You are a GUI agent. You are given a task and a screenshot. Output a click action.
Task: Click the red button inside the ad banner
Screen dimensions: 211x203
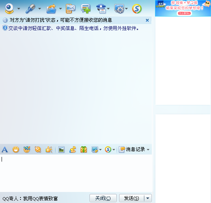tap(184, 13)
